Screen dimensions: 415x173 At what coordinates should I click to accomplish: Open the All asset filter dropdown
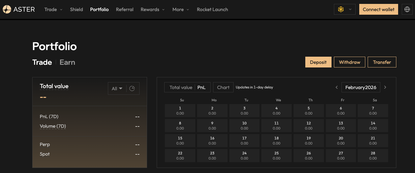coord(117,88)
